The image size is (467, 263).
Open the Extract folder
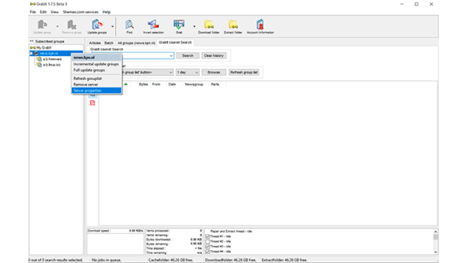pos(233,26)
